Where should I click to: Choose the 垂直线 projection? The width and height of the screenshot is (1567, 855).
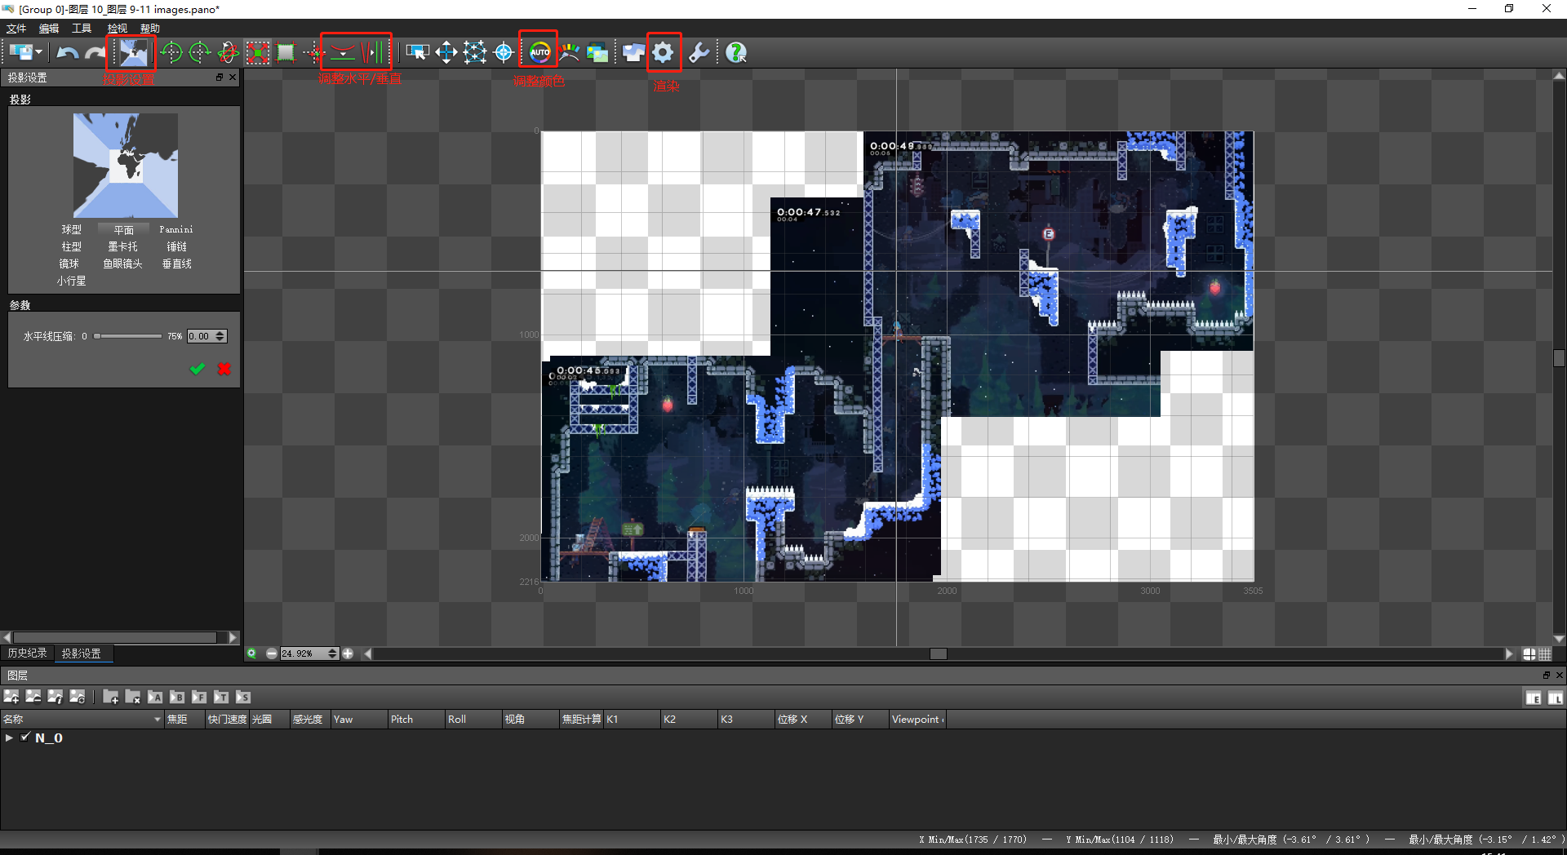click(x=176, y=264)
